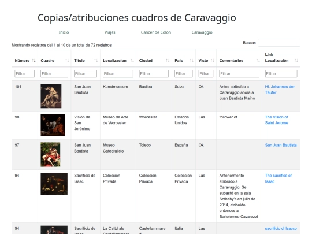Sort table by Número column arrows
Screen dimensions: 312x234
click(x=34, y=61)
